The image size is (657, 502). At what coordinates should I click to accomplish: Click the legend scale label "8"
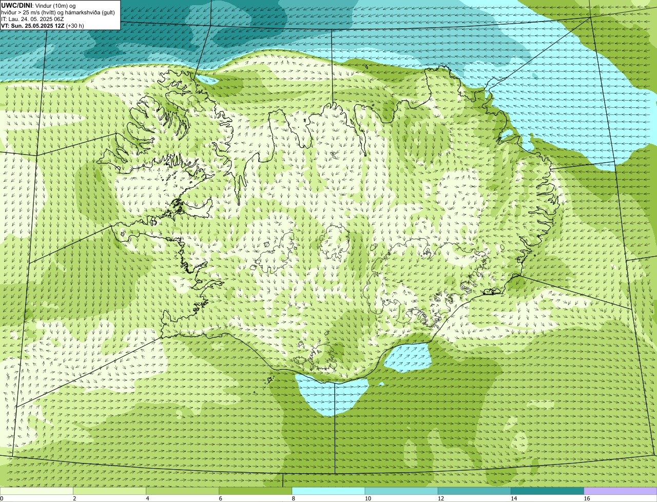pyautogui.click(x=294, y=498)
